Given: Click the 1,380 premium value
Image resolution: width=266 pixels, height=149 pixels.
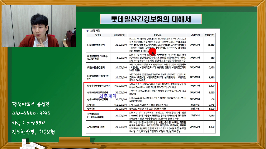Looking at the screenshot, I should tap(211, 77).
